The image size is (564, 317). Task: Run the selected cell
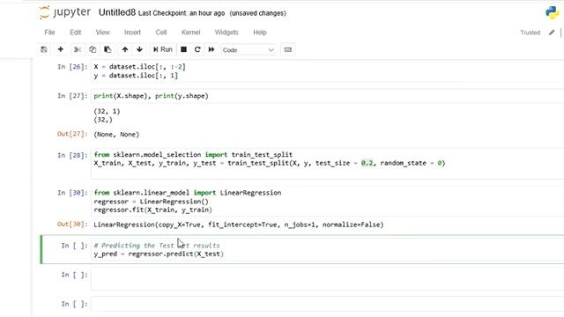[162, 49]
